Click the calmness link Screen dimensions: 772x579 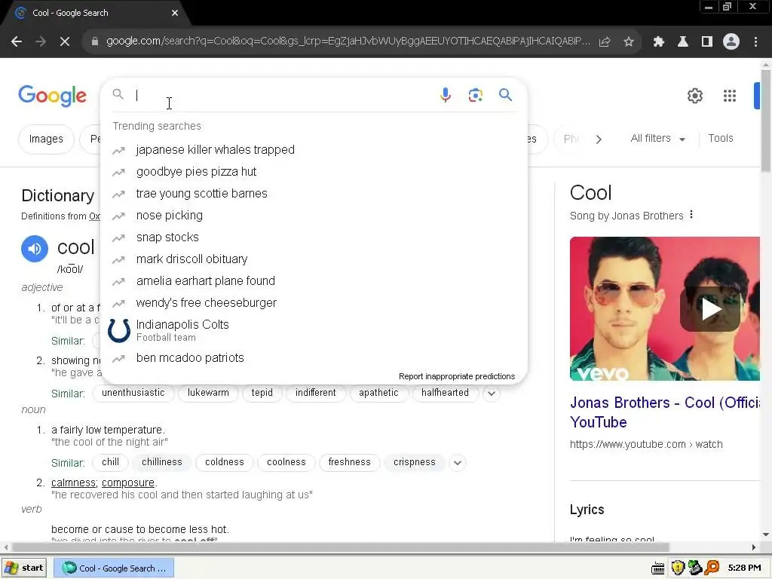click(x=73, y=483)
